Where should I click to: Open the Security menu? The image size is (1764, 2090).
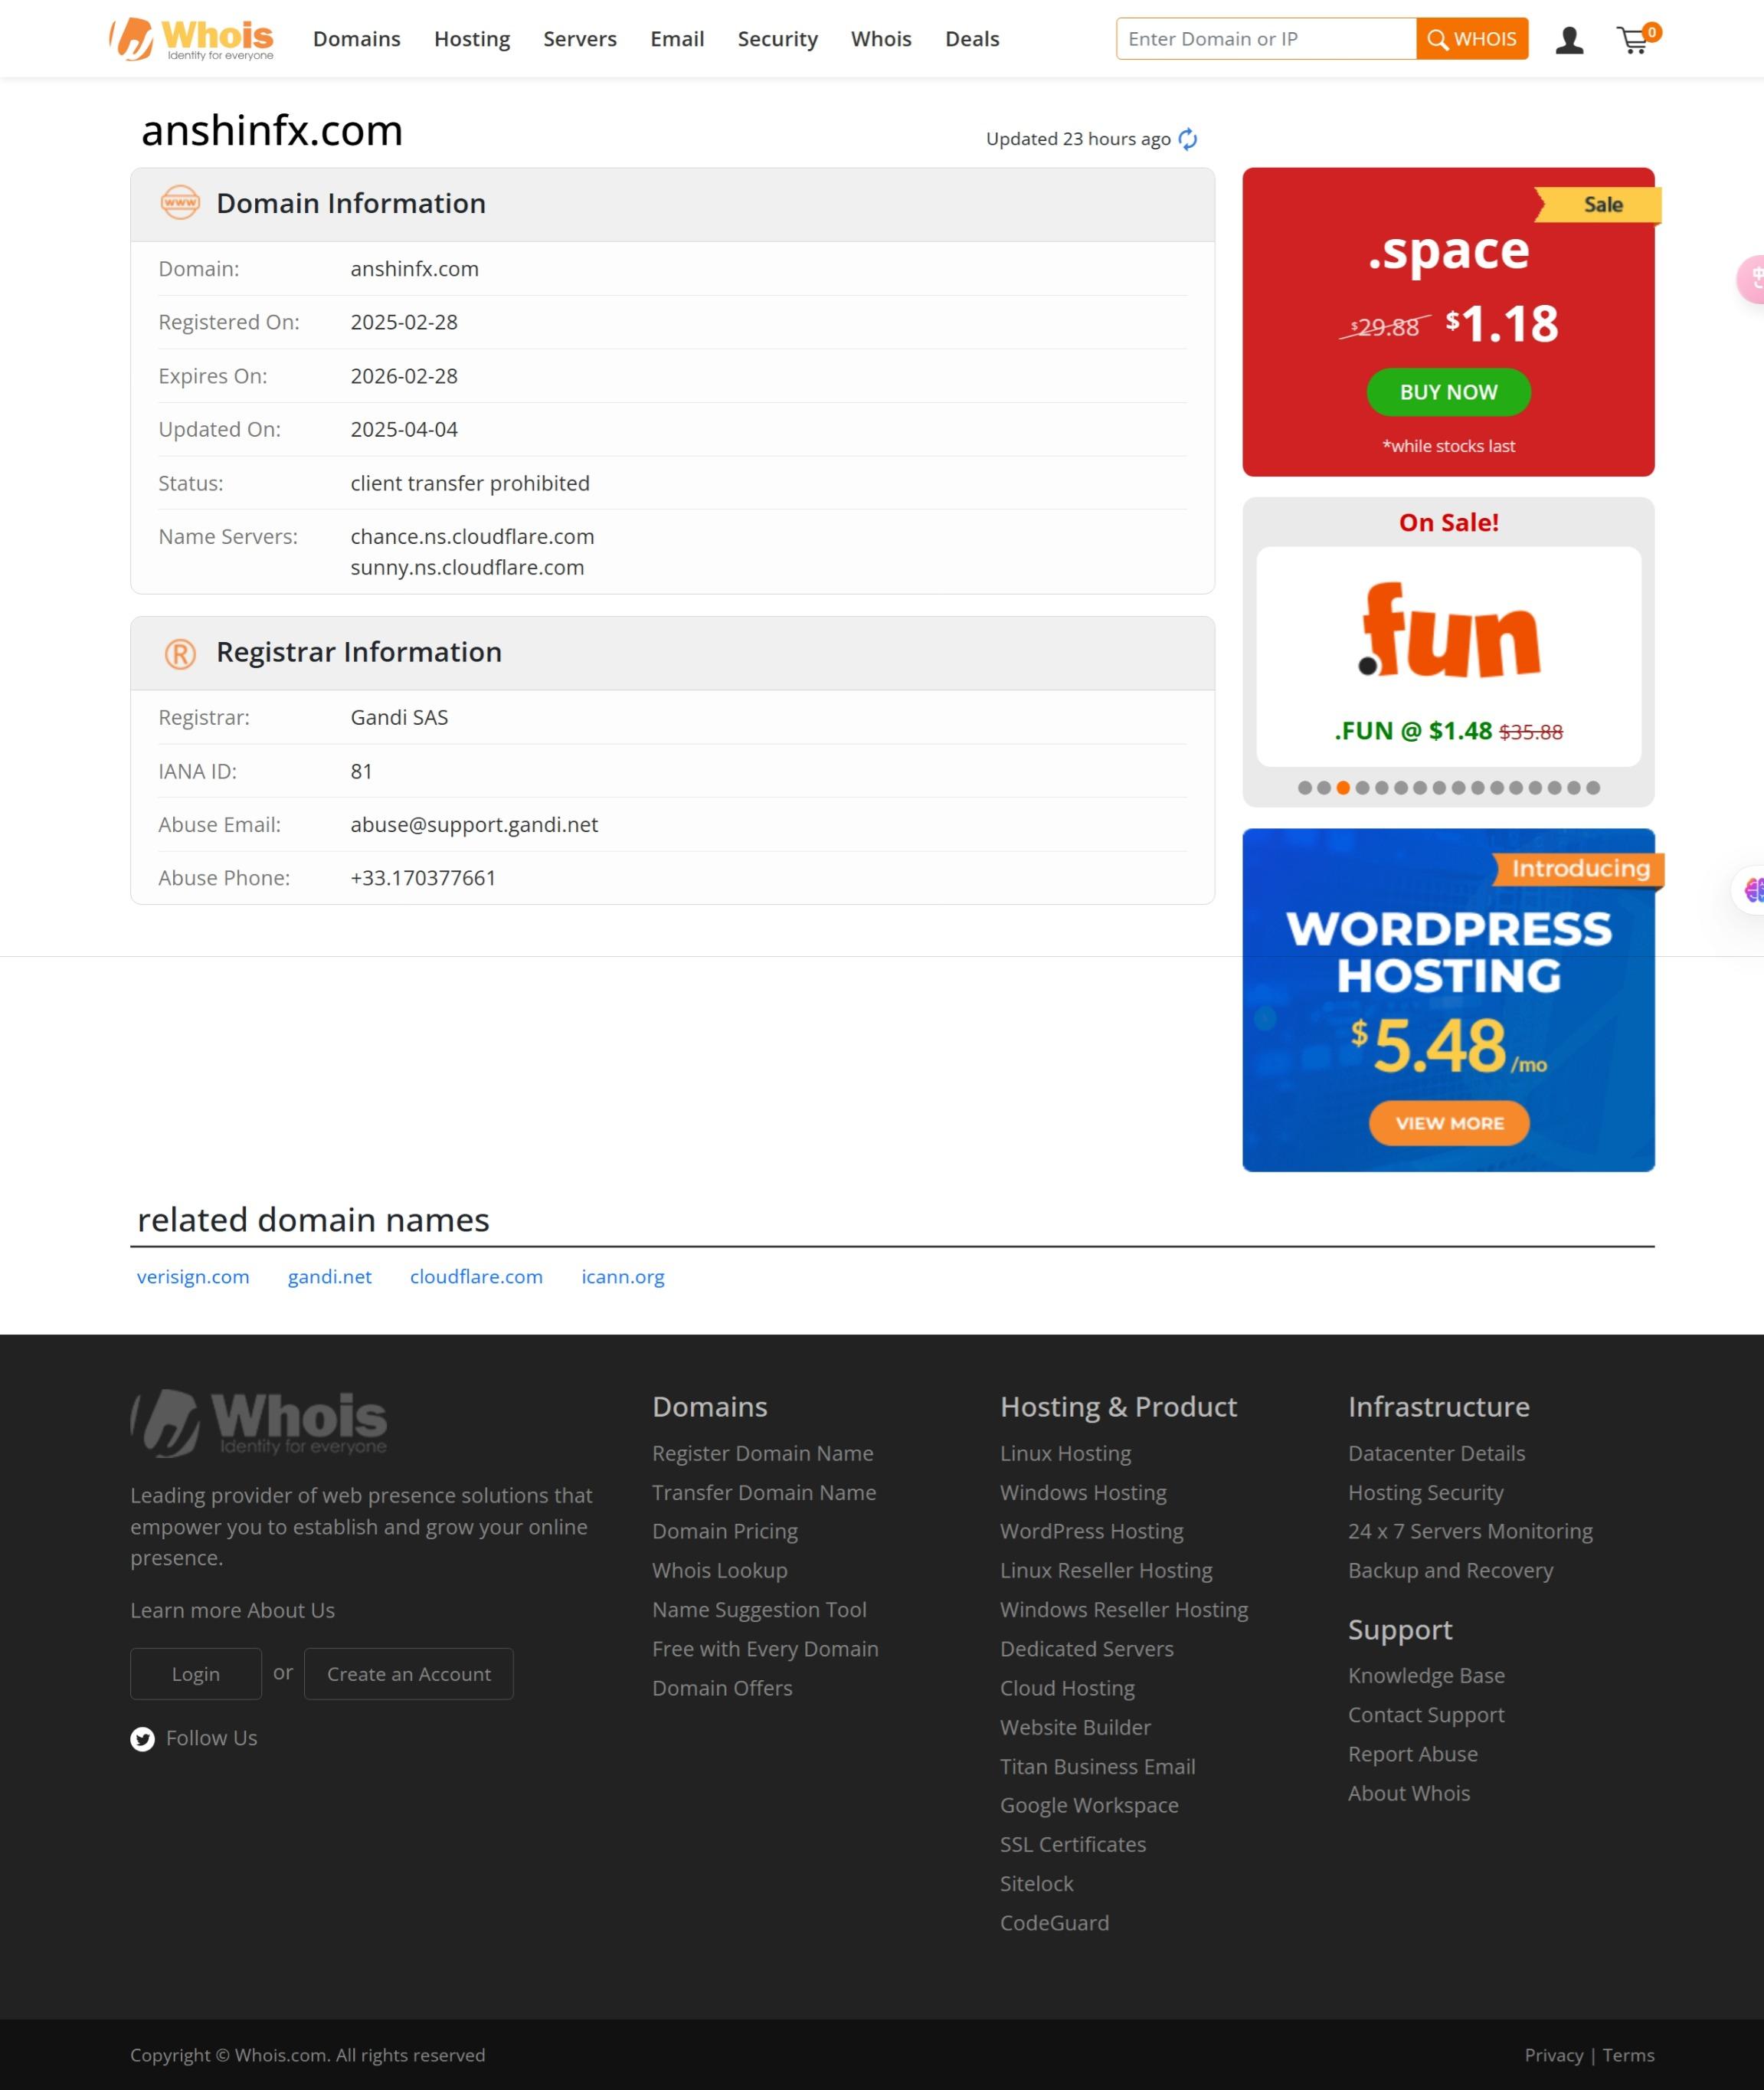pyautogui.click(x=778, y=39)
